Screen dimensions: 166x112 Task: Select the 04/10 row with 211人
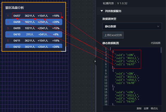coord(34,34)
